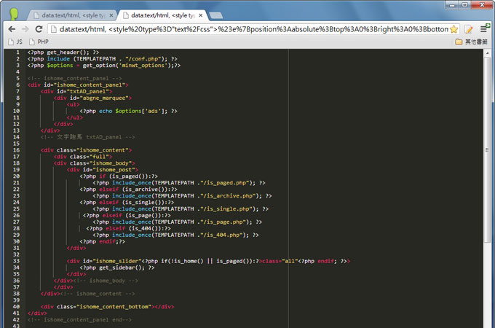Image resolution: width=495 pixels, height=328 pixels.
Task: Click the "/is_404.php" include line
Action: 176,235
